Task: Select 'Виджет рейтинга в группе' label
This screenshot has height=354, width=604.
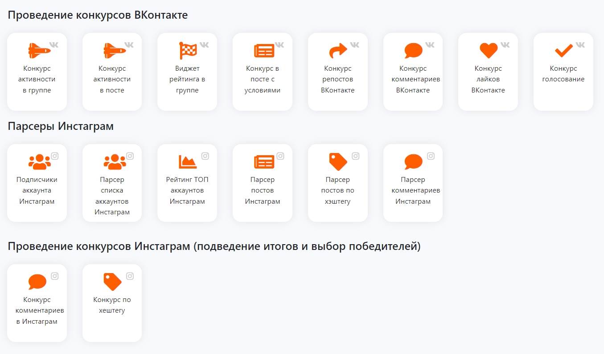Action: click(x=187, y=79)
